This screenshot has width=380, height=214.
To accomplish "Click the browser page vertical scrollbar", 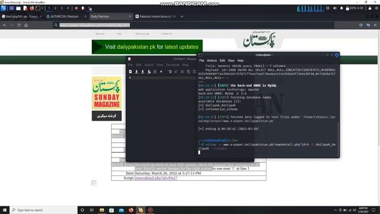I will click(379, 87).
